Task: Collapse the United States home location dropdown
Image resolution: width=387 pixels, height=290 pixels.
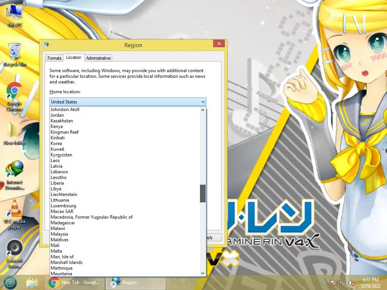Action: [x=128, y=102]
